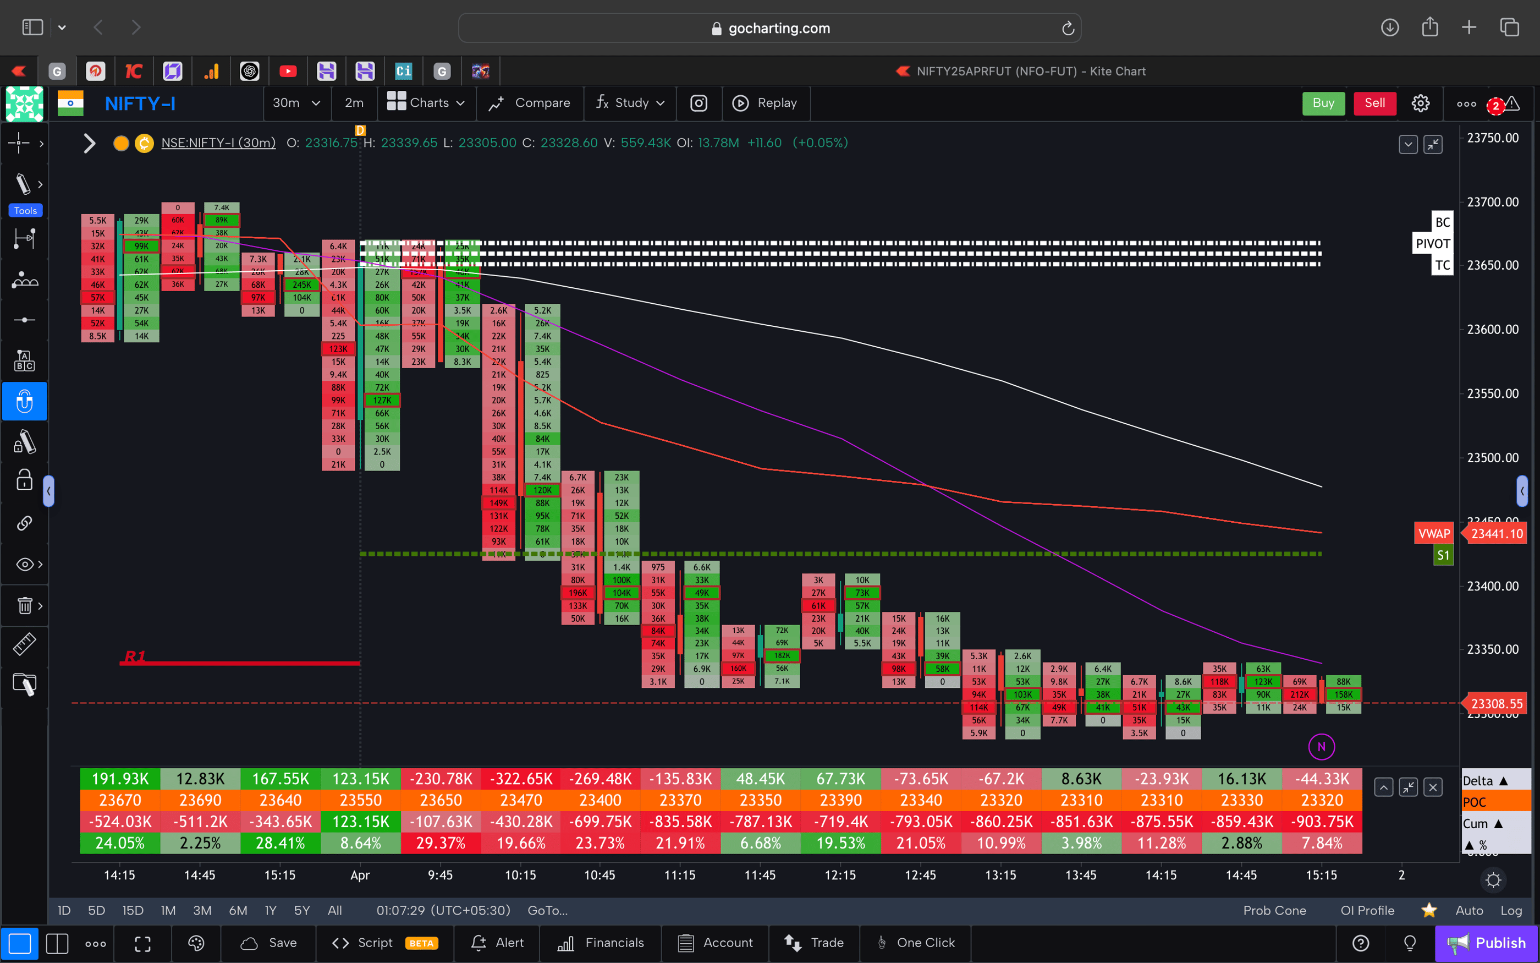Image resolution: width=1540 pixels, height=963 pixels.
Task: Enable the Magnet snapping tool
Action: coord(24,401)
